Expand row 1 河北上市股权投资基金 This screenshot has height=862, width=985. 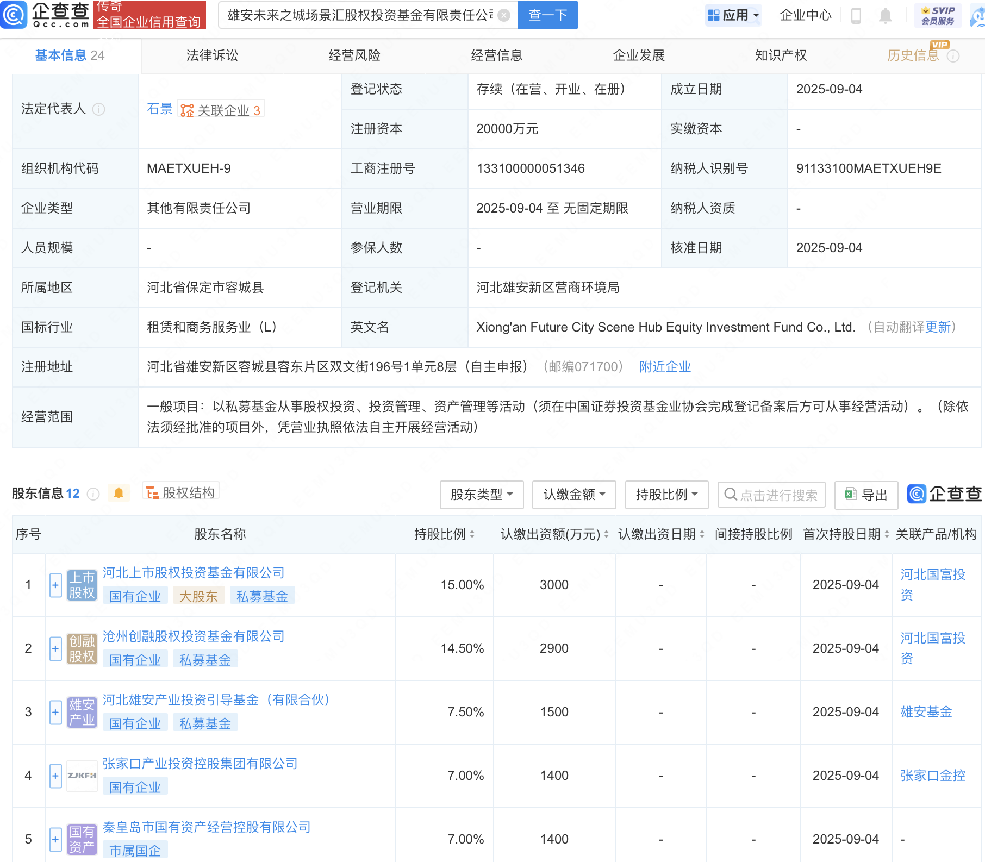(55, 585)
